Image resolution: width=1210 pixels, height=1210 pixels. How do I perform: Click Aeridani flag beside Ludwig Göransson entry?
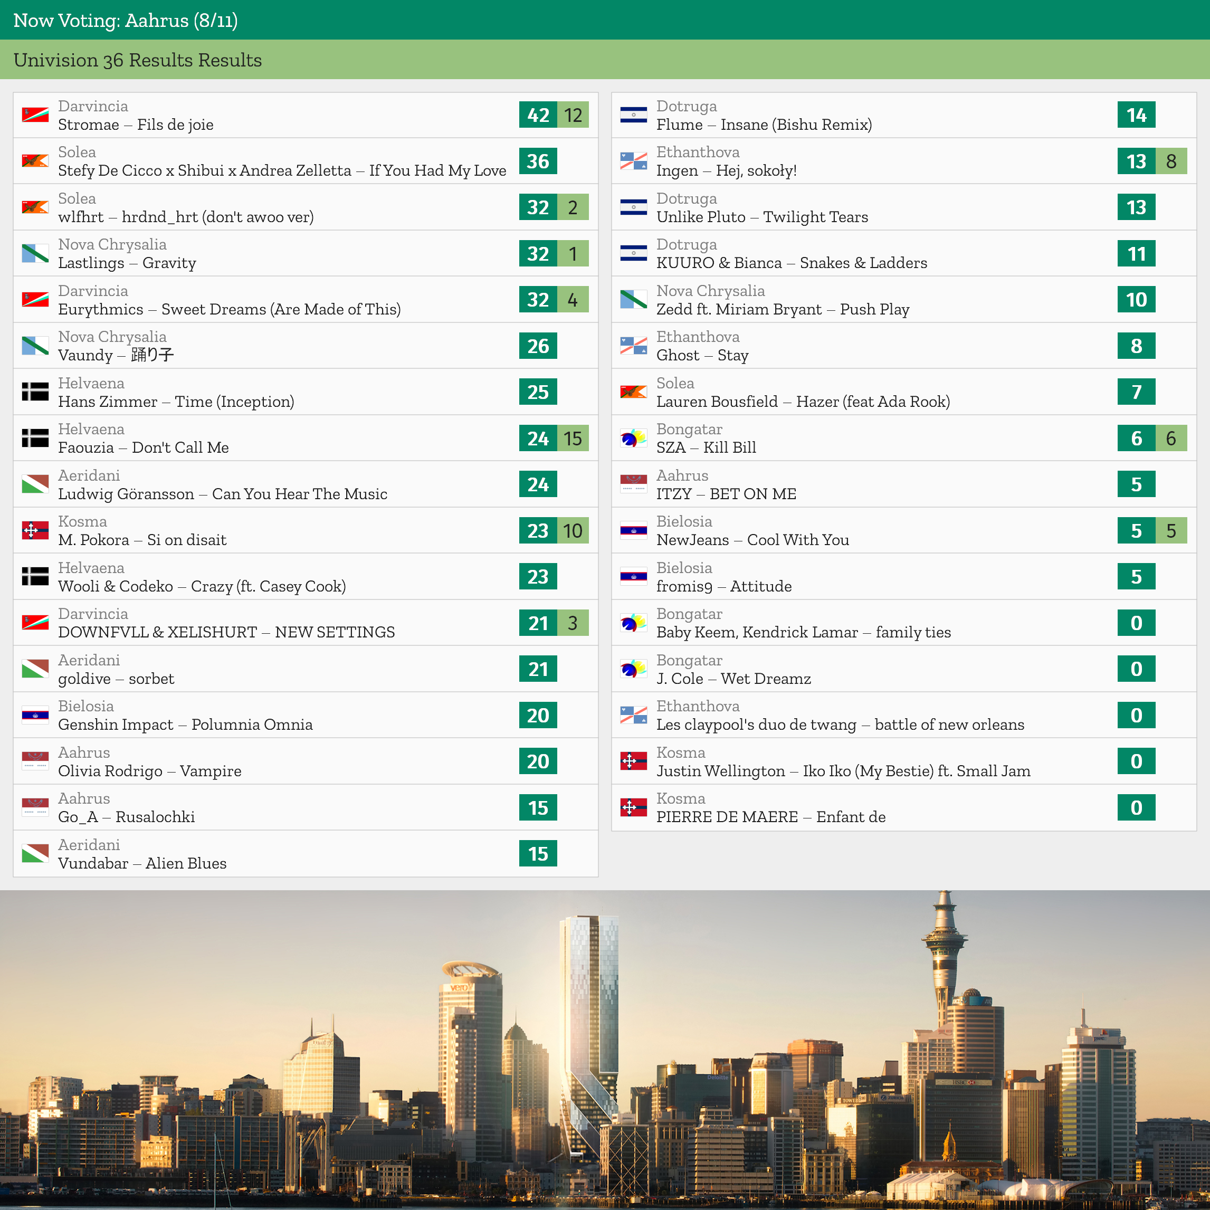click(x=35, y=484)
